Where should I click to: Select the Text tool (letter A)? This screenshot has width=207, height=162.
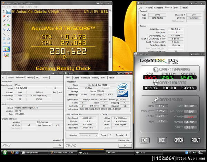point(8,30)
